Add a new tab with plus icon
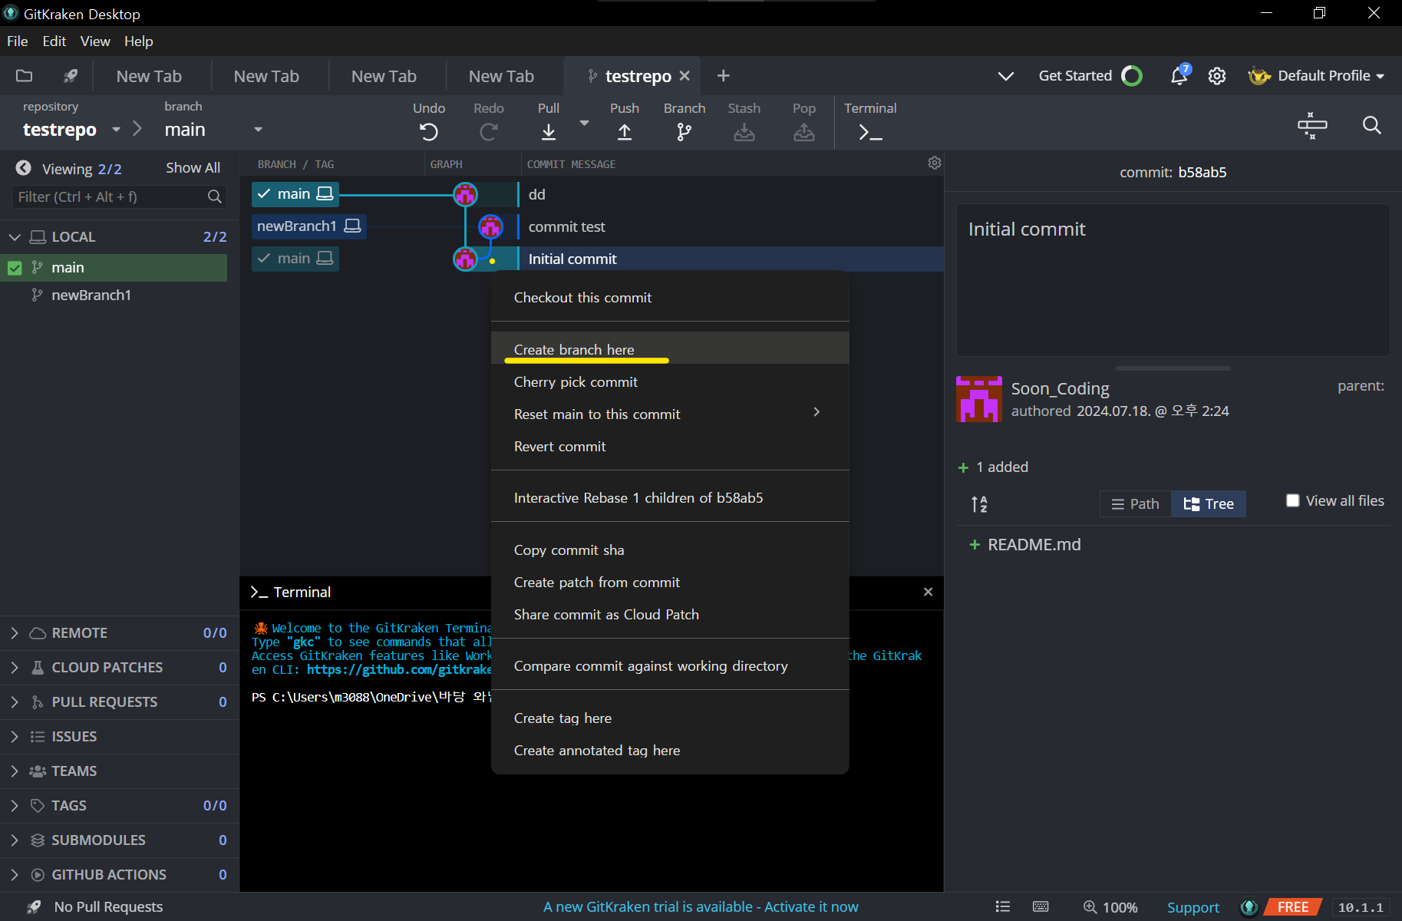This screenshot has height=921, width=1402. [x=723, y=76]
